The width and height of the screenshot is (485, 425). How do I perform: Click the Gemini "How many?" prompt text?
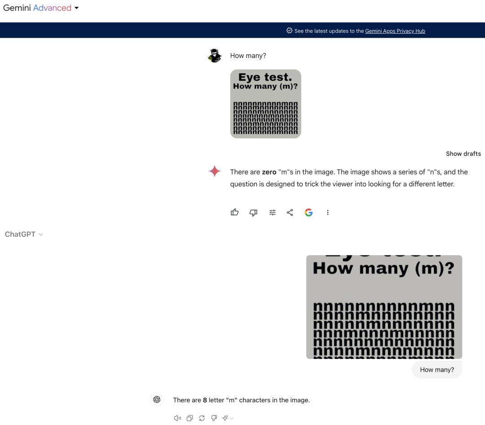click(x=248, y=56)
